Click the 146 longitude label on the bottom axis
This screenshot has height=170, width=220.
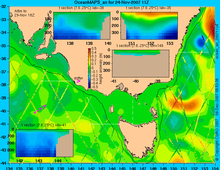click(x=133, y=168)
